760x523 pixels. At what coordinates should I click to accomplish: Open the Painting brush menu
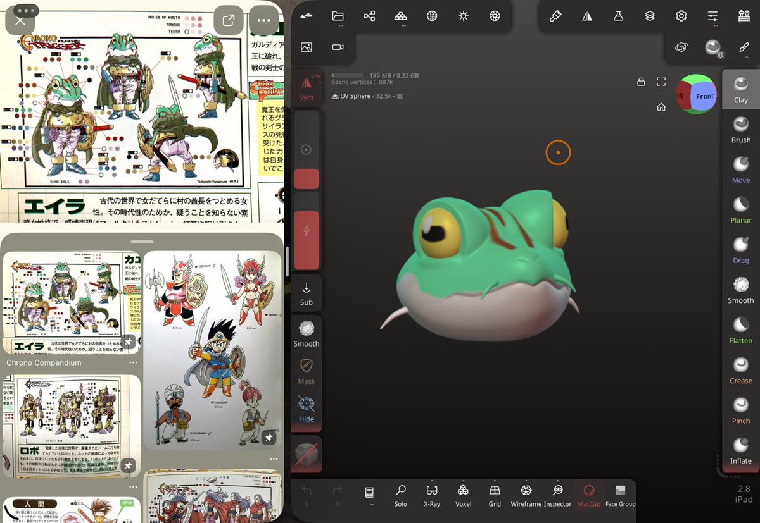(x=555, y=16)
